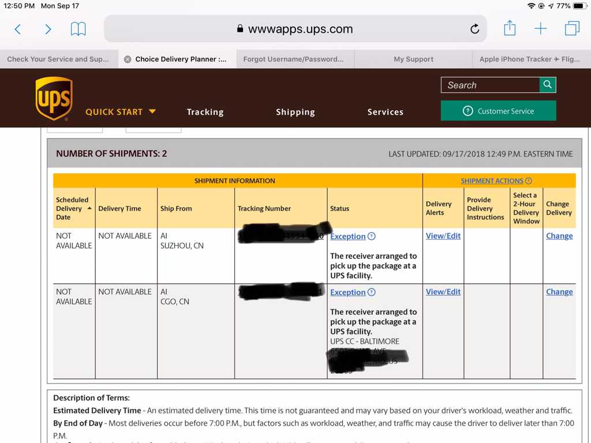Open the Safari bookmarks book icon

(x=78, y=29)
